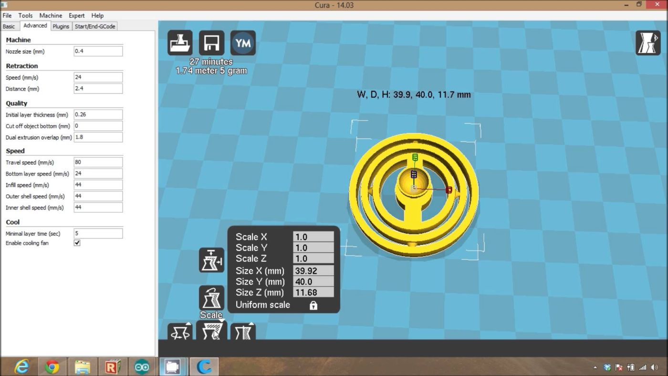
Task: Click the green Y-axis scale handle on model
Action: 415,157
